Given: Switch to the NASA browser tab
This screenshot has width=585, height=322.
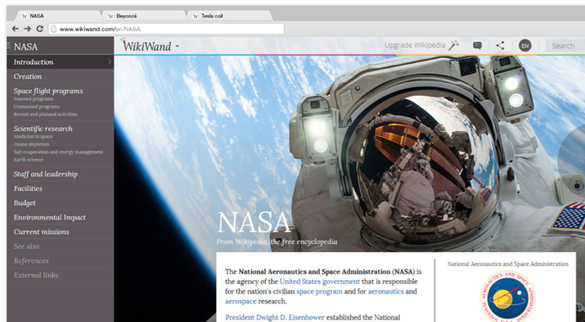Looking at the screenshot, I should click(57, 16).
